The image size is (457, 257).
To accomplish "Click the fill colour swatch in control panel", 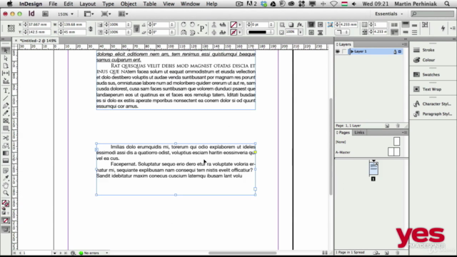I will pyautogui.click(x=233, y=25).
